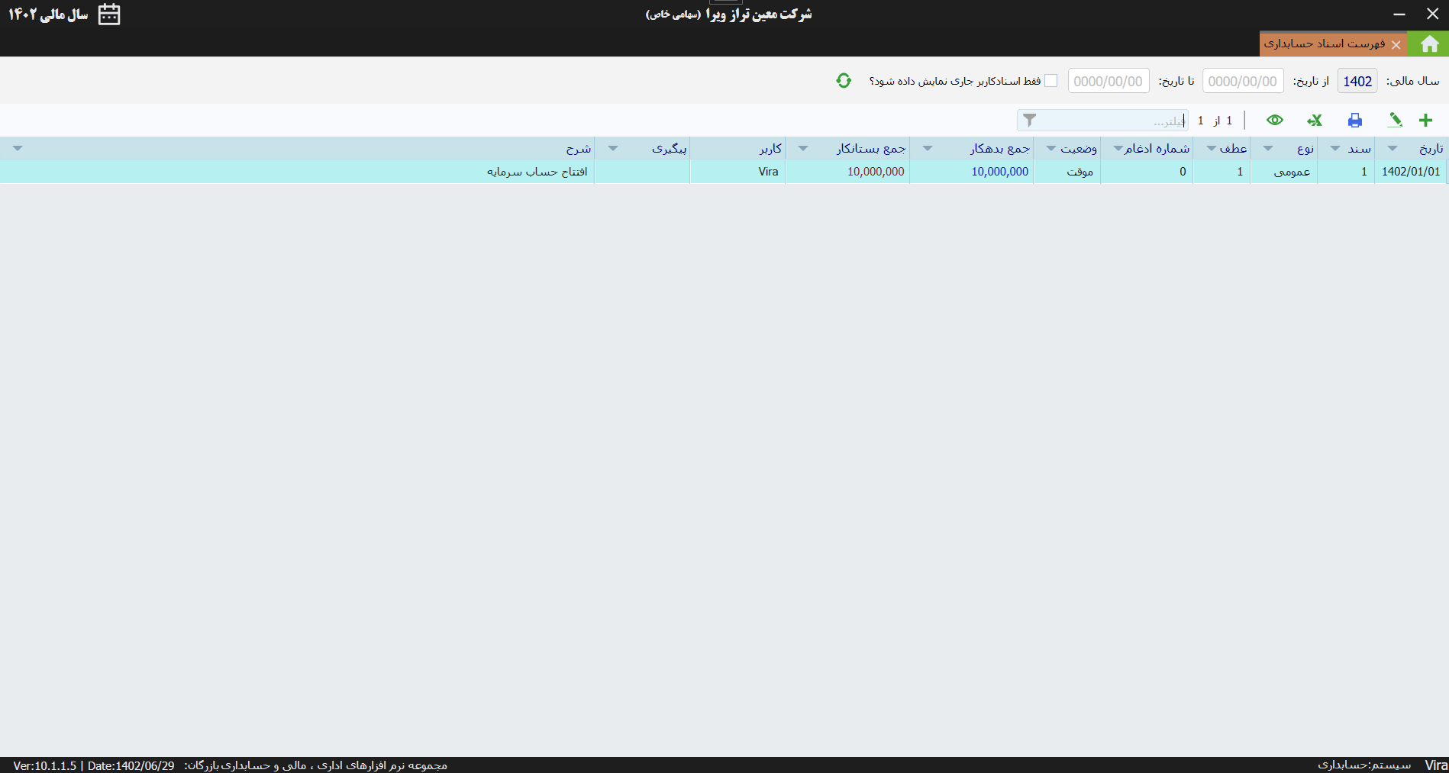Open the جمع بستانکار column filter dropdown
Viewport: 1449px width, 773px height.
click(803, 149)
